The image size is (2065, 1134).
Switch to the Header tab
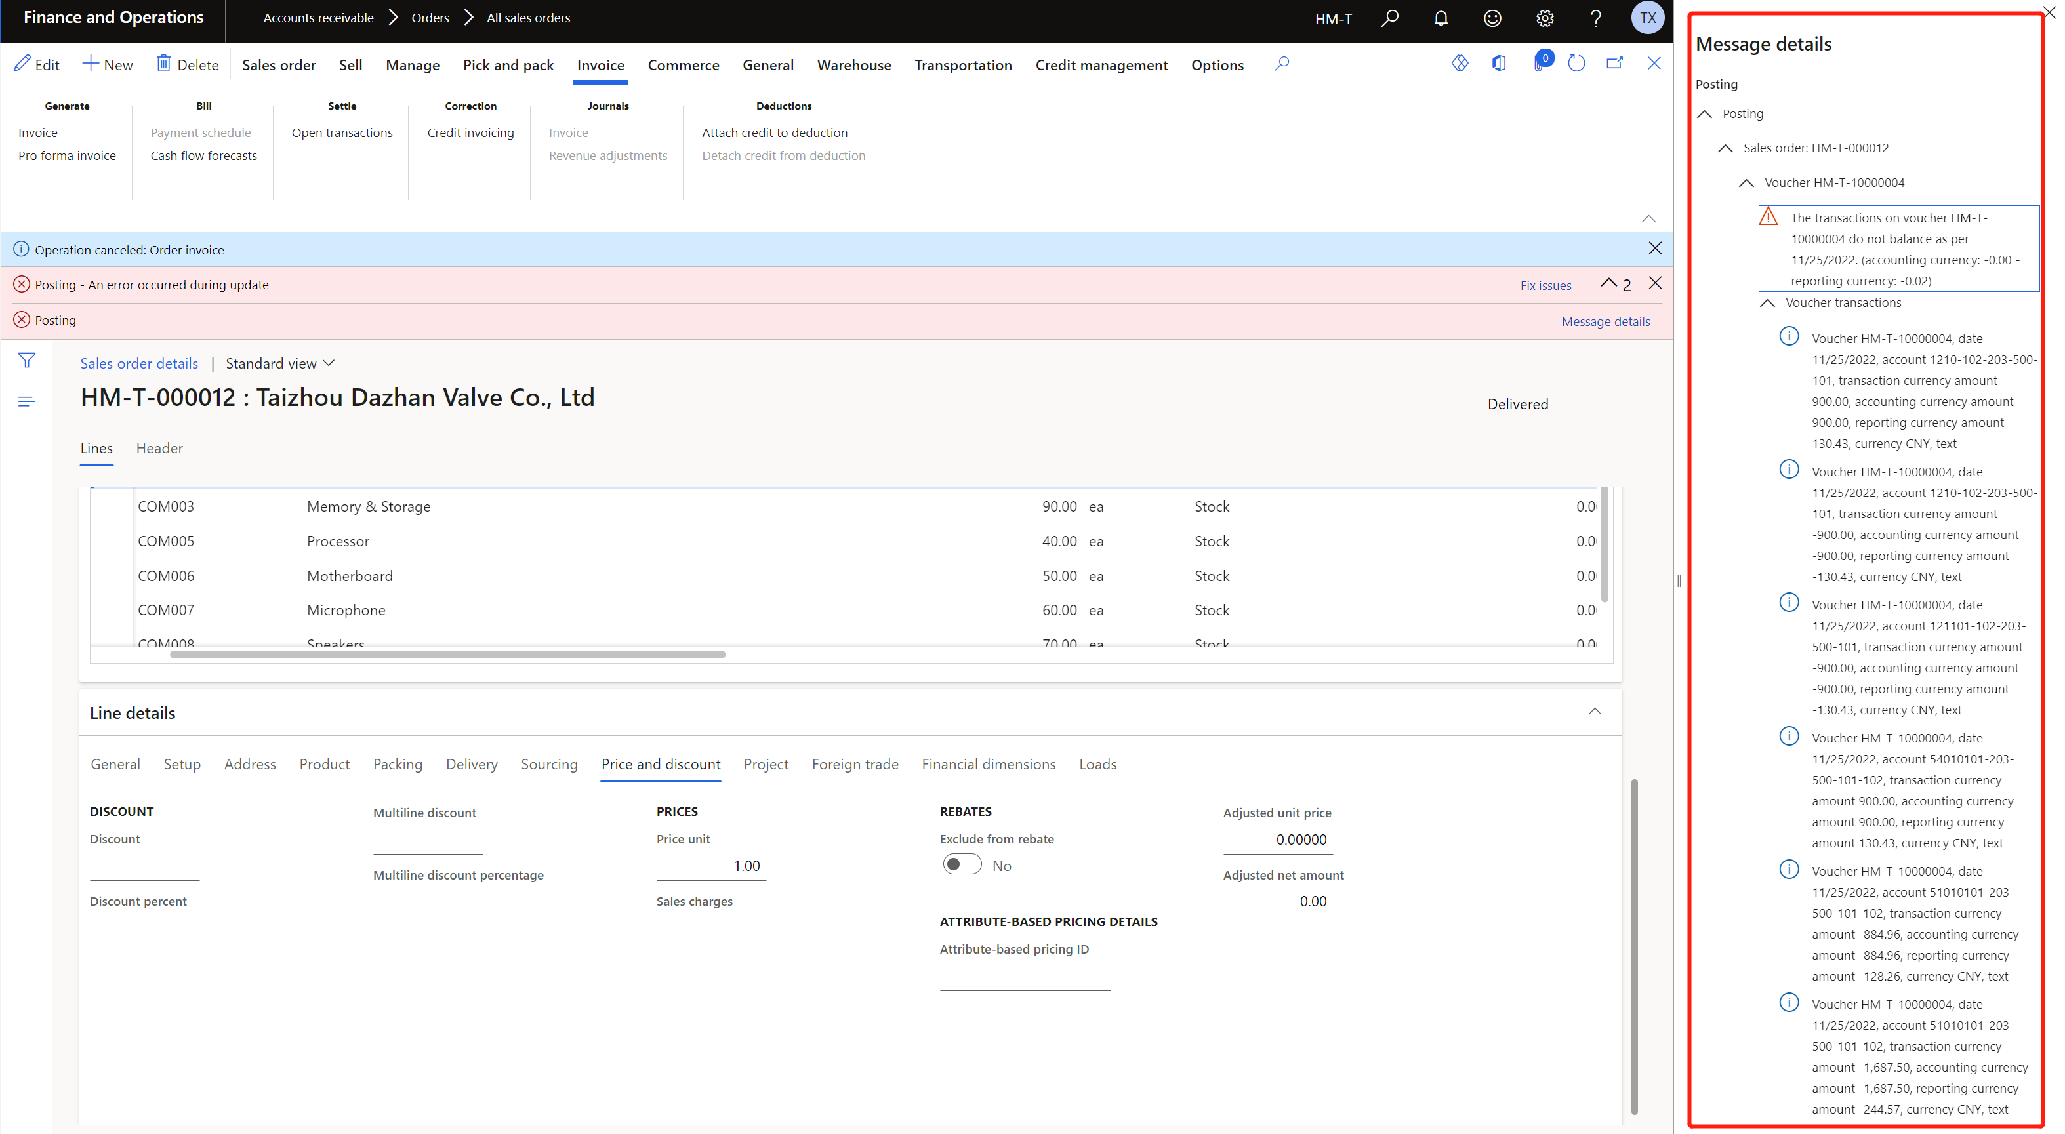(x=159, y=448)
